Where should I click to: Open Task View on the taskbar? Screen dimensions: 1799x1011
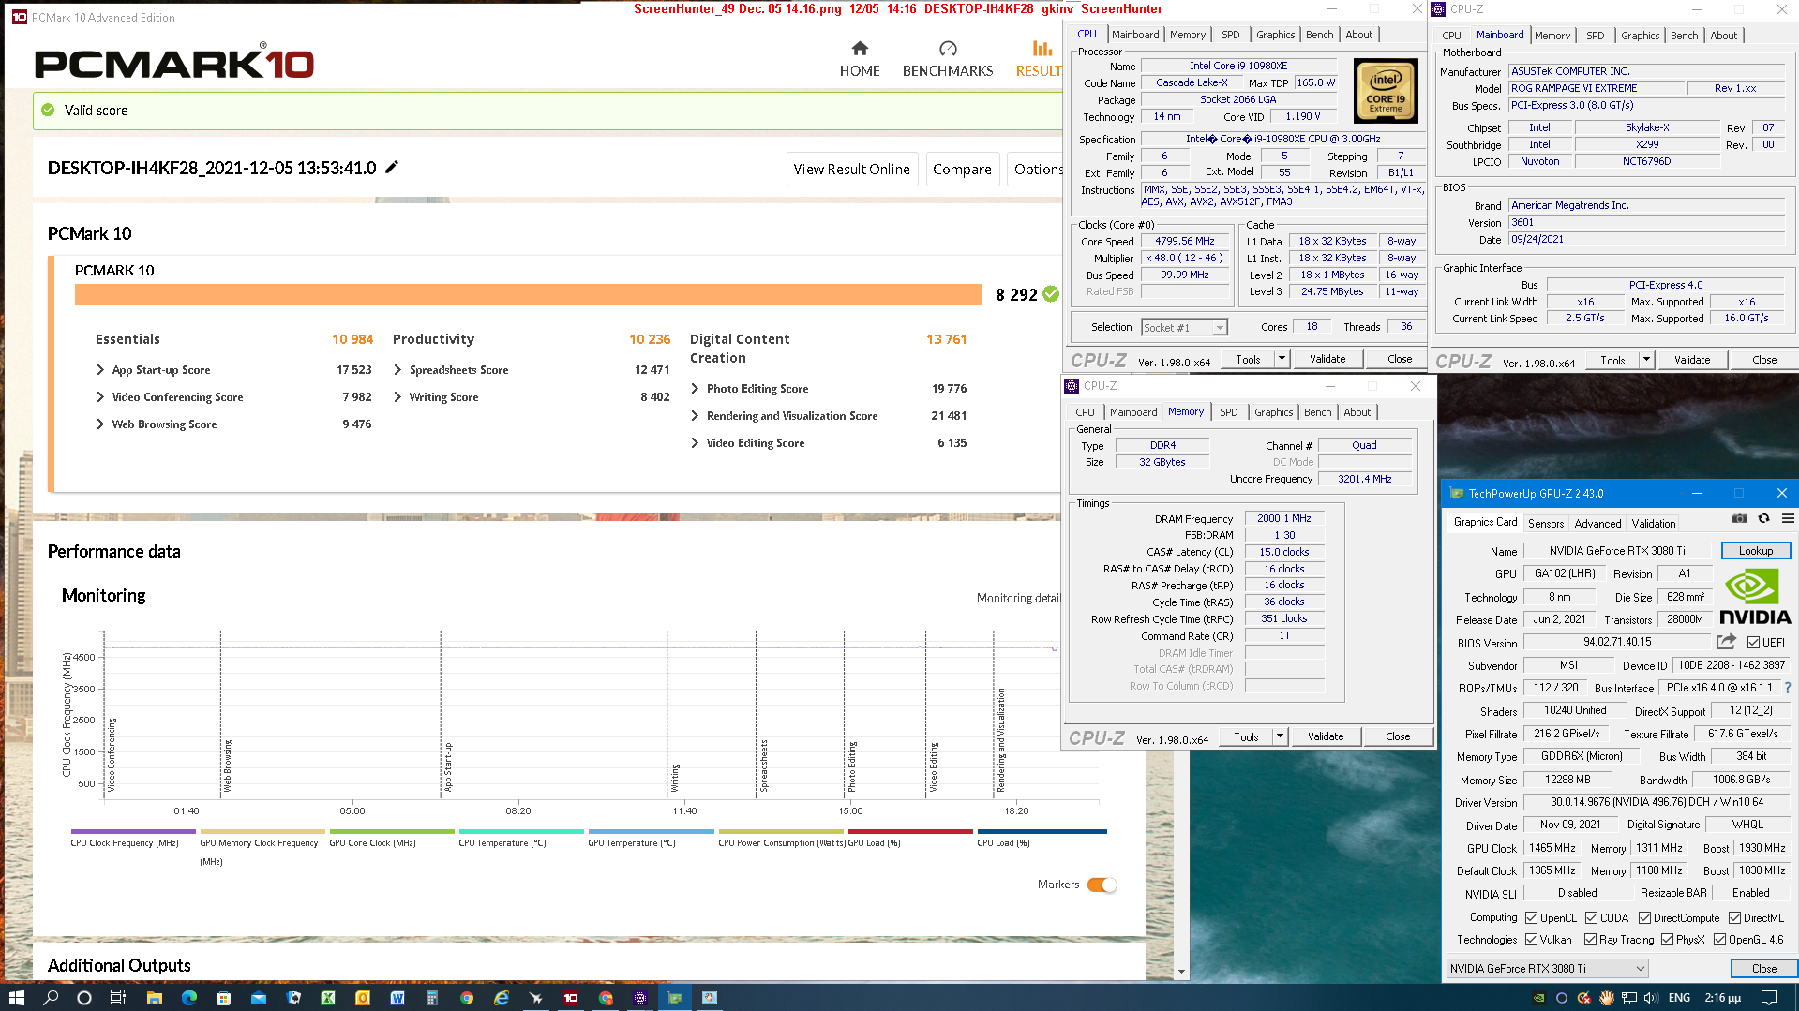click(x=118, y=998)
